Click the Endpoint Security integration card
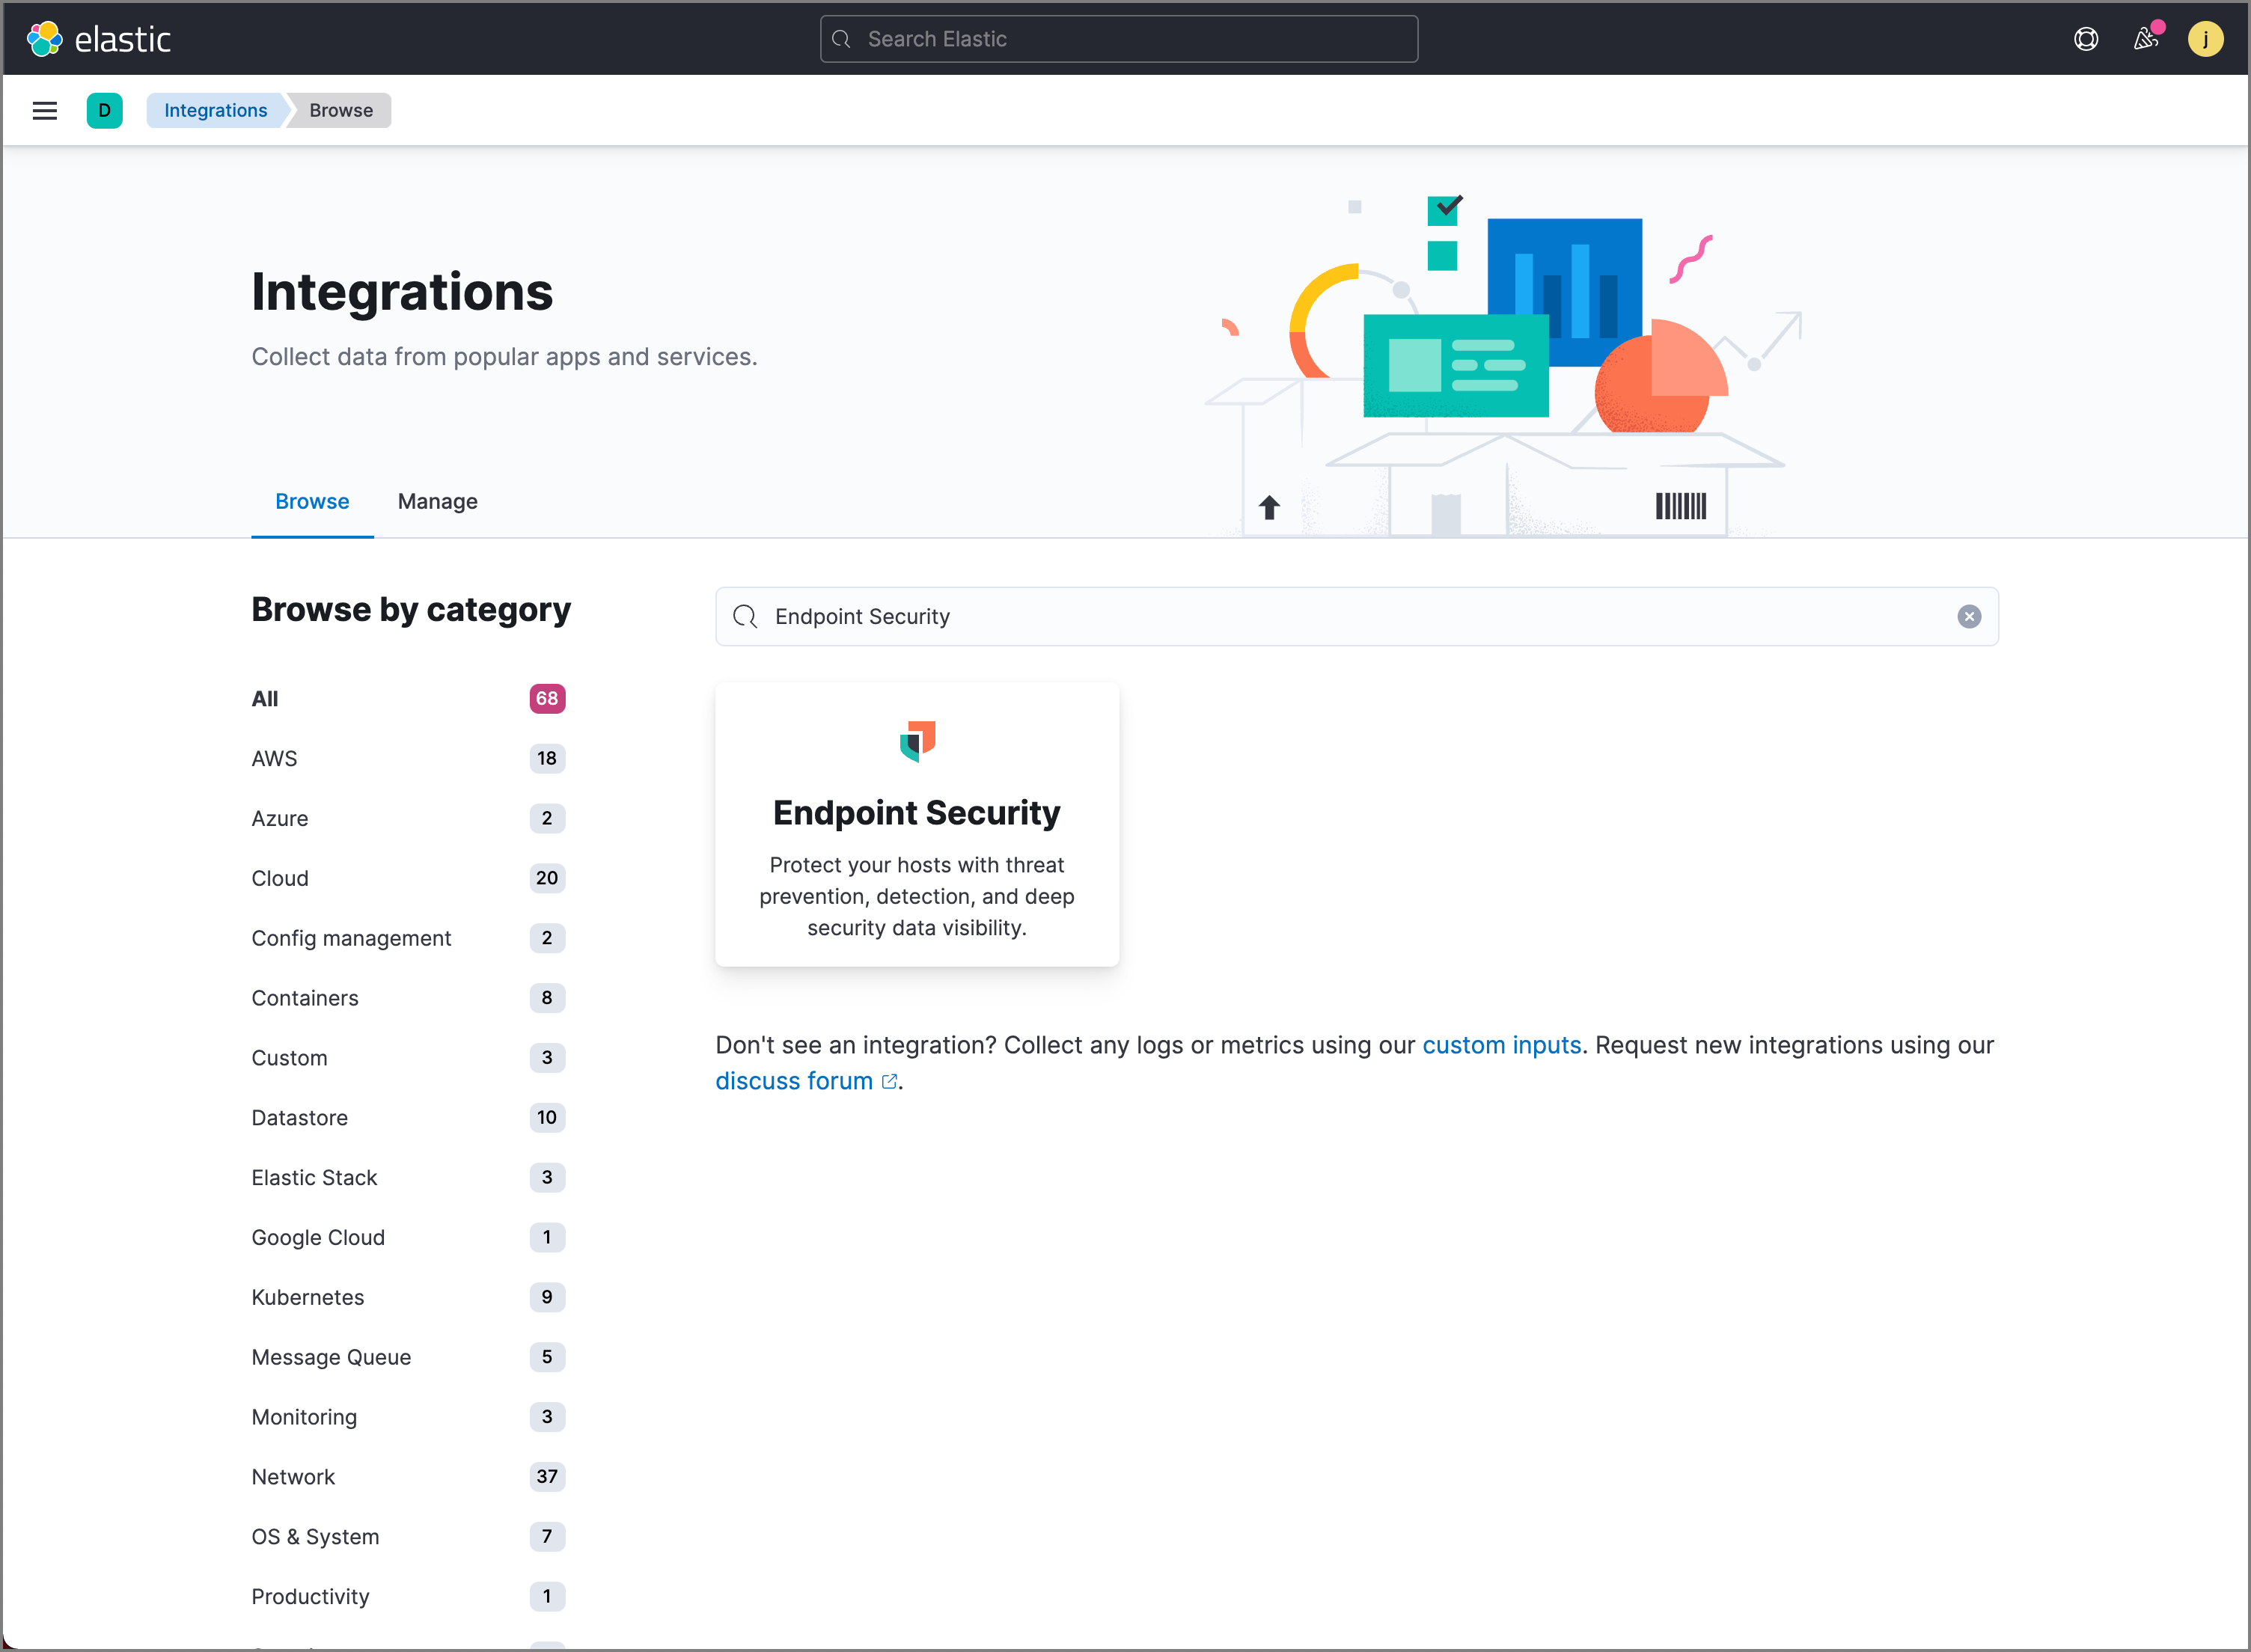 pos(917,822)
